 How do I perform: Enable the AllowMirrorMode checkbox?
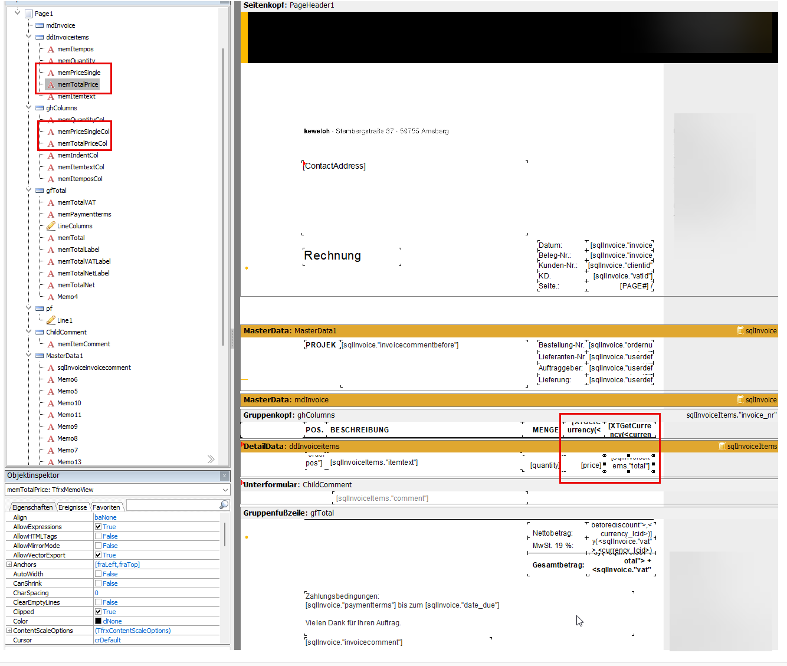point(98,546)
